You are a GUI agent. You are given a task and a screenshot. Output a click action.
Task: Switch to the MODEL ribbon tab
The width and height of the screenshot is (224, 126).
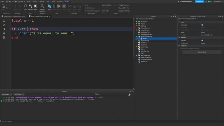(35, 1)
